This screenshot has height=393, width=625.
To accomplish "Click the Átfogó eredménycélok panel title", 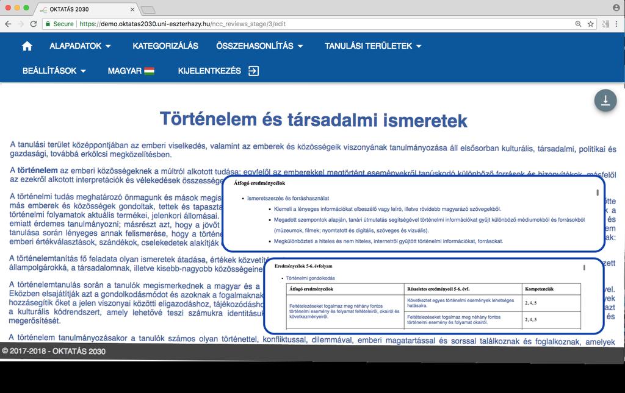I will [x=259, y=183].
